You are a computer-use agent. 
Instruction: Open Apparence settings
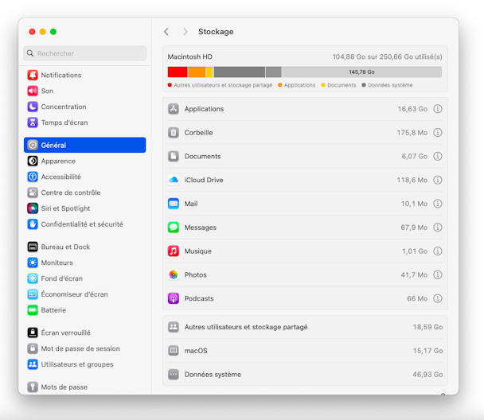[84, 161]
